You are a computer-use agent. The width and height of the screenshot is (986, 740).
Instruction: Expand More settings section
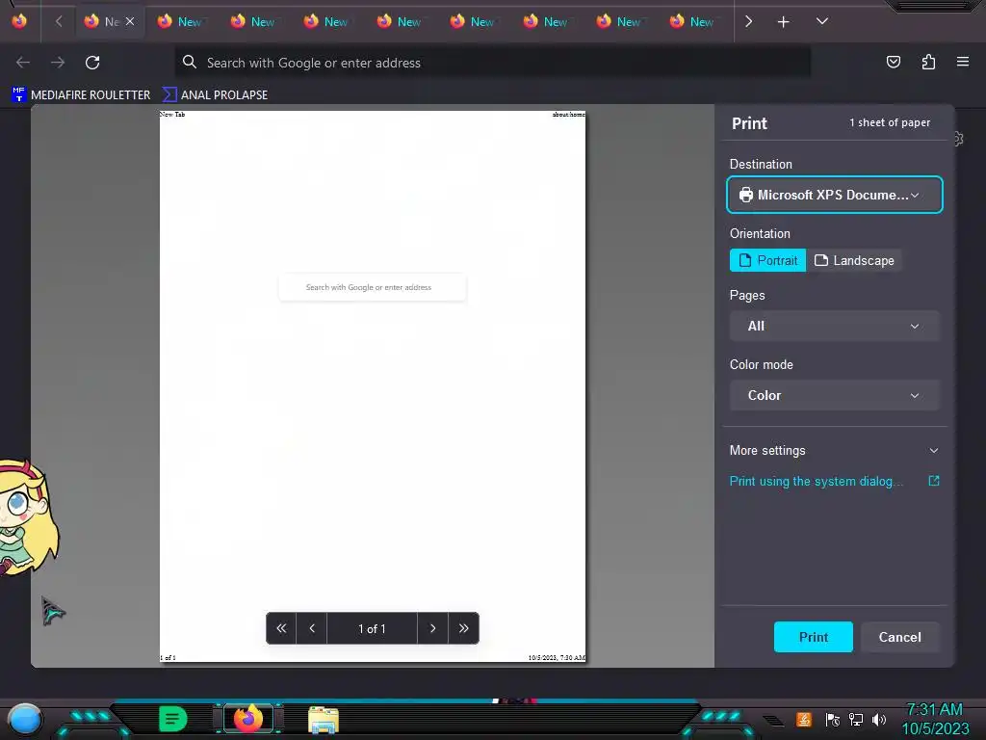[x=835, y=451]
